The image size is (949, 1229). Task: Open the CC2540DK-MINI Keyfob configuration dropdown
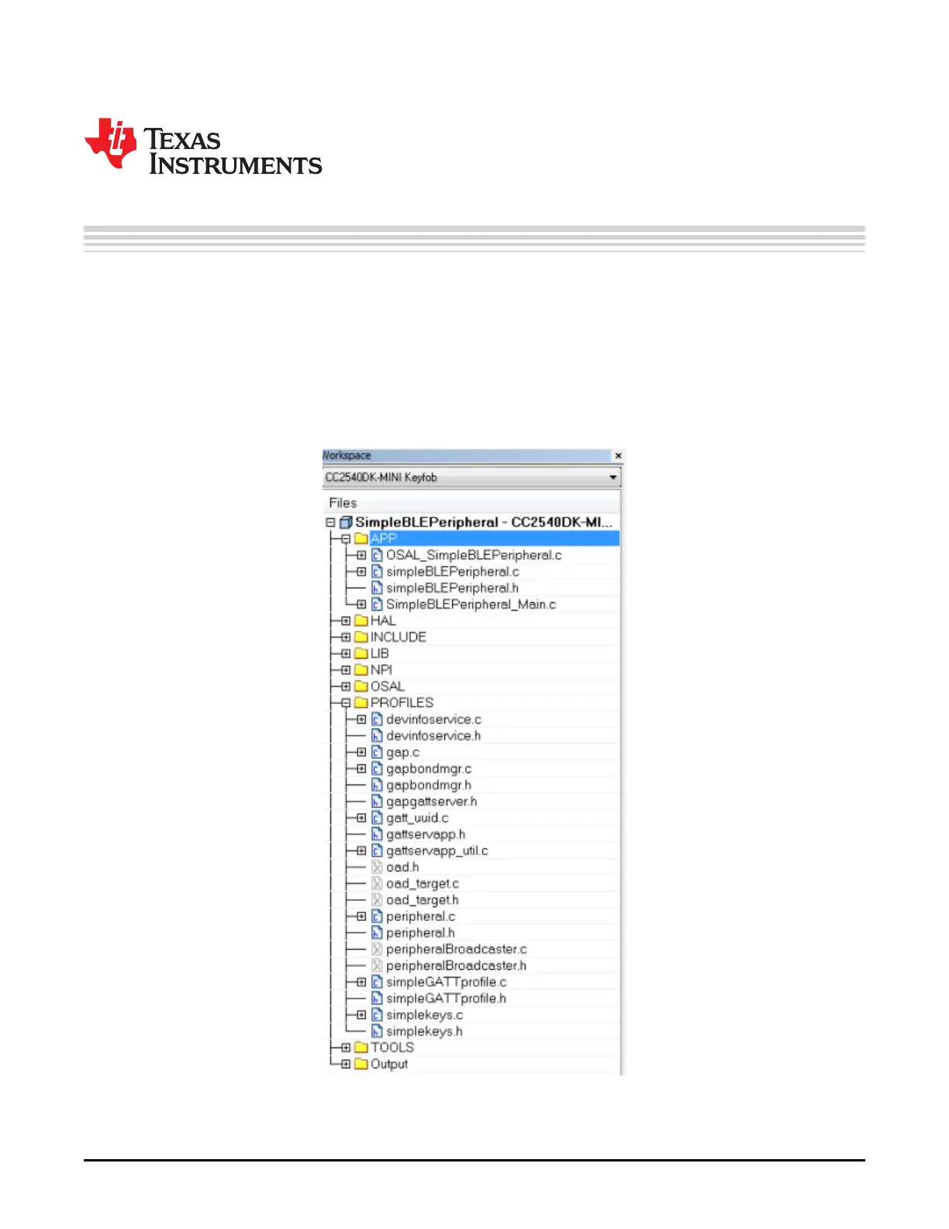click(x=613, y=477)
